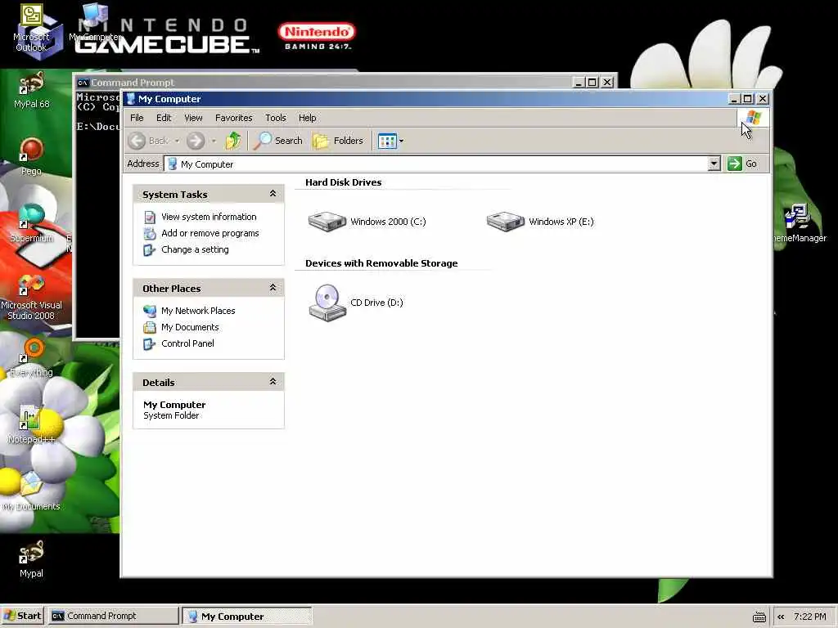838x628 pixels.
Task: Click the 7:22 PM clock
Action: 809,617
